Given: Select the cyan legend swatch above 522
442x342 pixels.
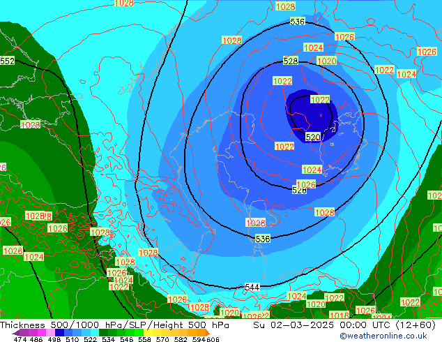Looking at the screenshot, I should pyautogui.click(x=95, y=332).
